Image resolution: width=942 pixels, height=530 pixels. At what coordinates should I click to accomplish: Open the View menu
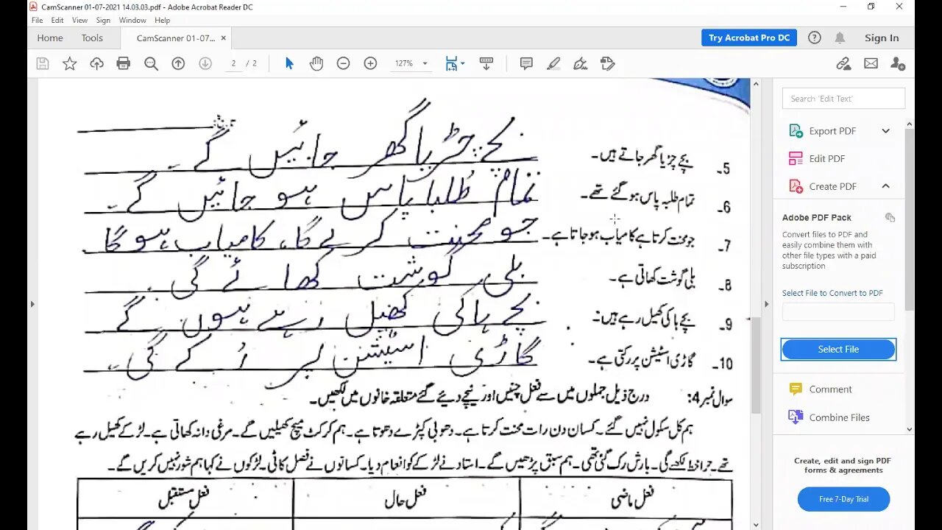79,21
